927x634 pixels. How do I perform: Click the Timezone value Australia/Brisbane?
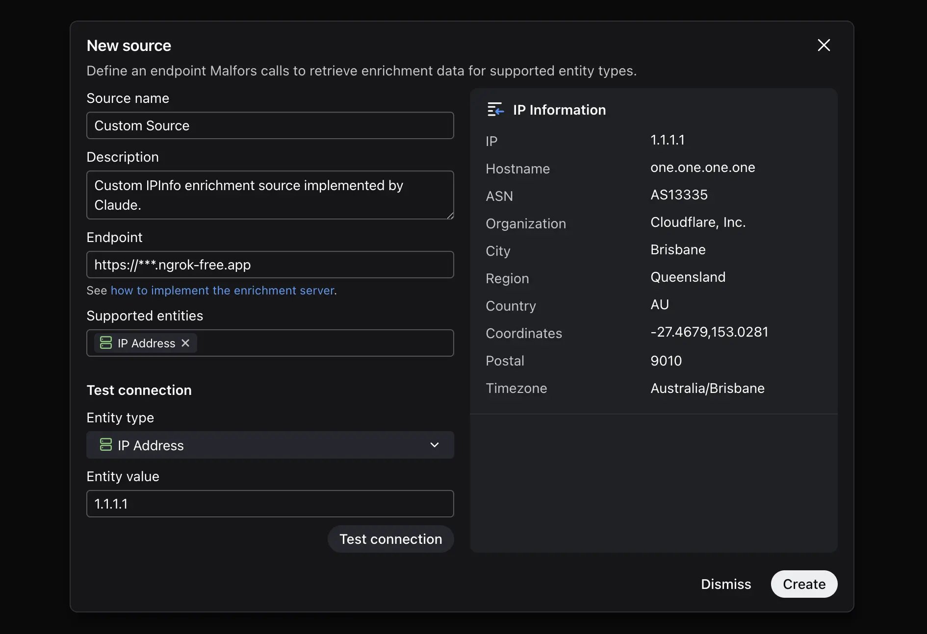[707, 388]
